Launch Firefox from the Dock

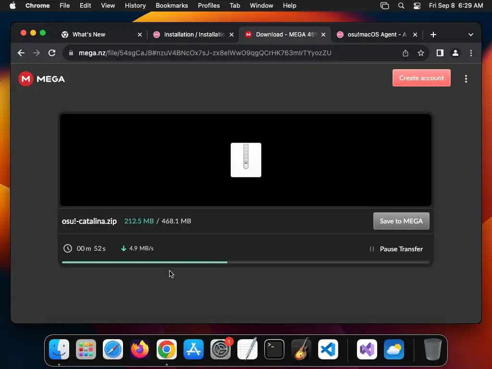click(140, 349)
